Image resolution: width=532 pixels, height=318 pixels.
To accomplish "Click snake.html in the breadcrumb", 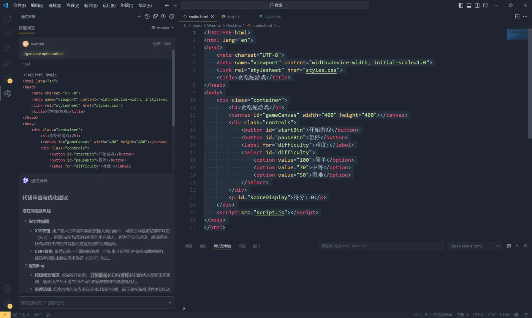I will click(x=262, y=25).
